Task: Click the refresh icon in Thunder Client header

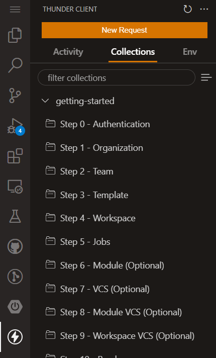Action: pyautogui.click(x=187, y=9)
